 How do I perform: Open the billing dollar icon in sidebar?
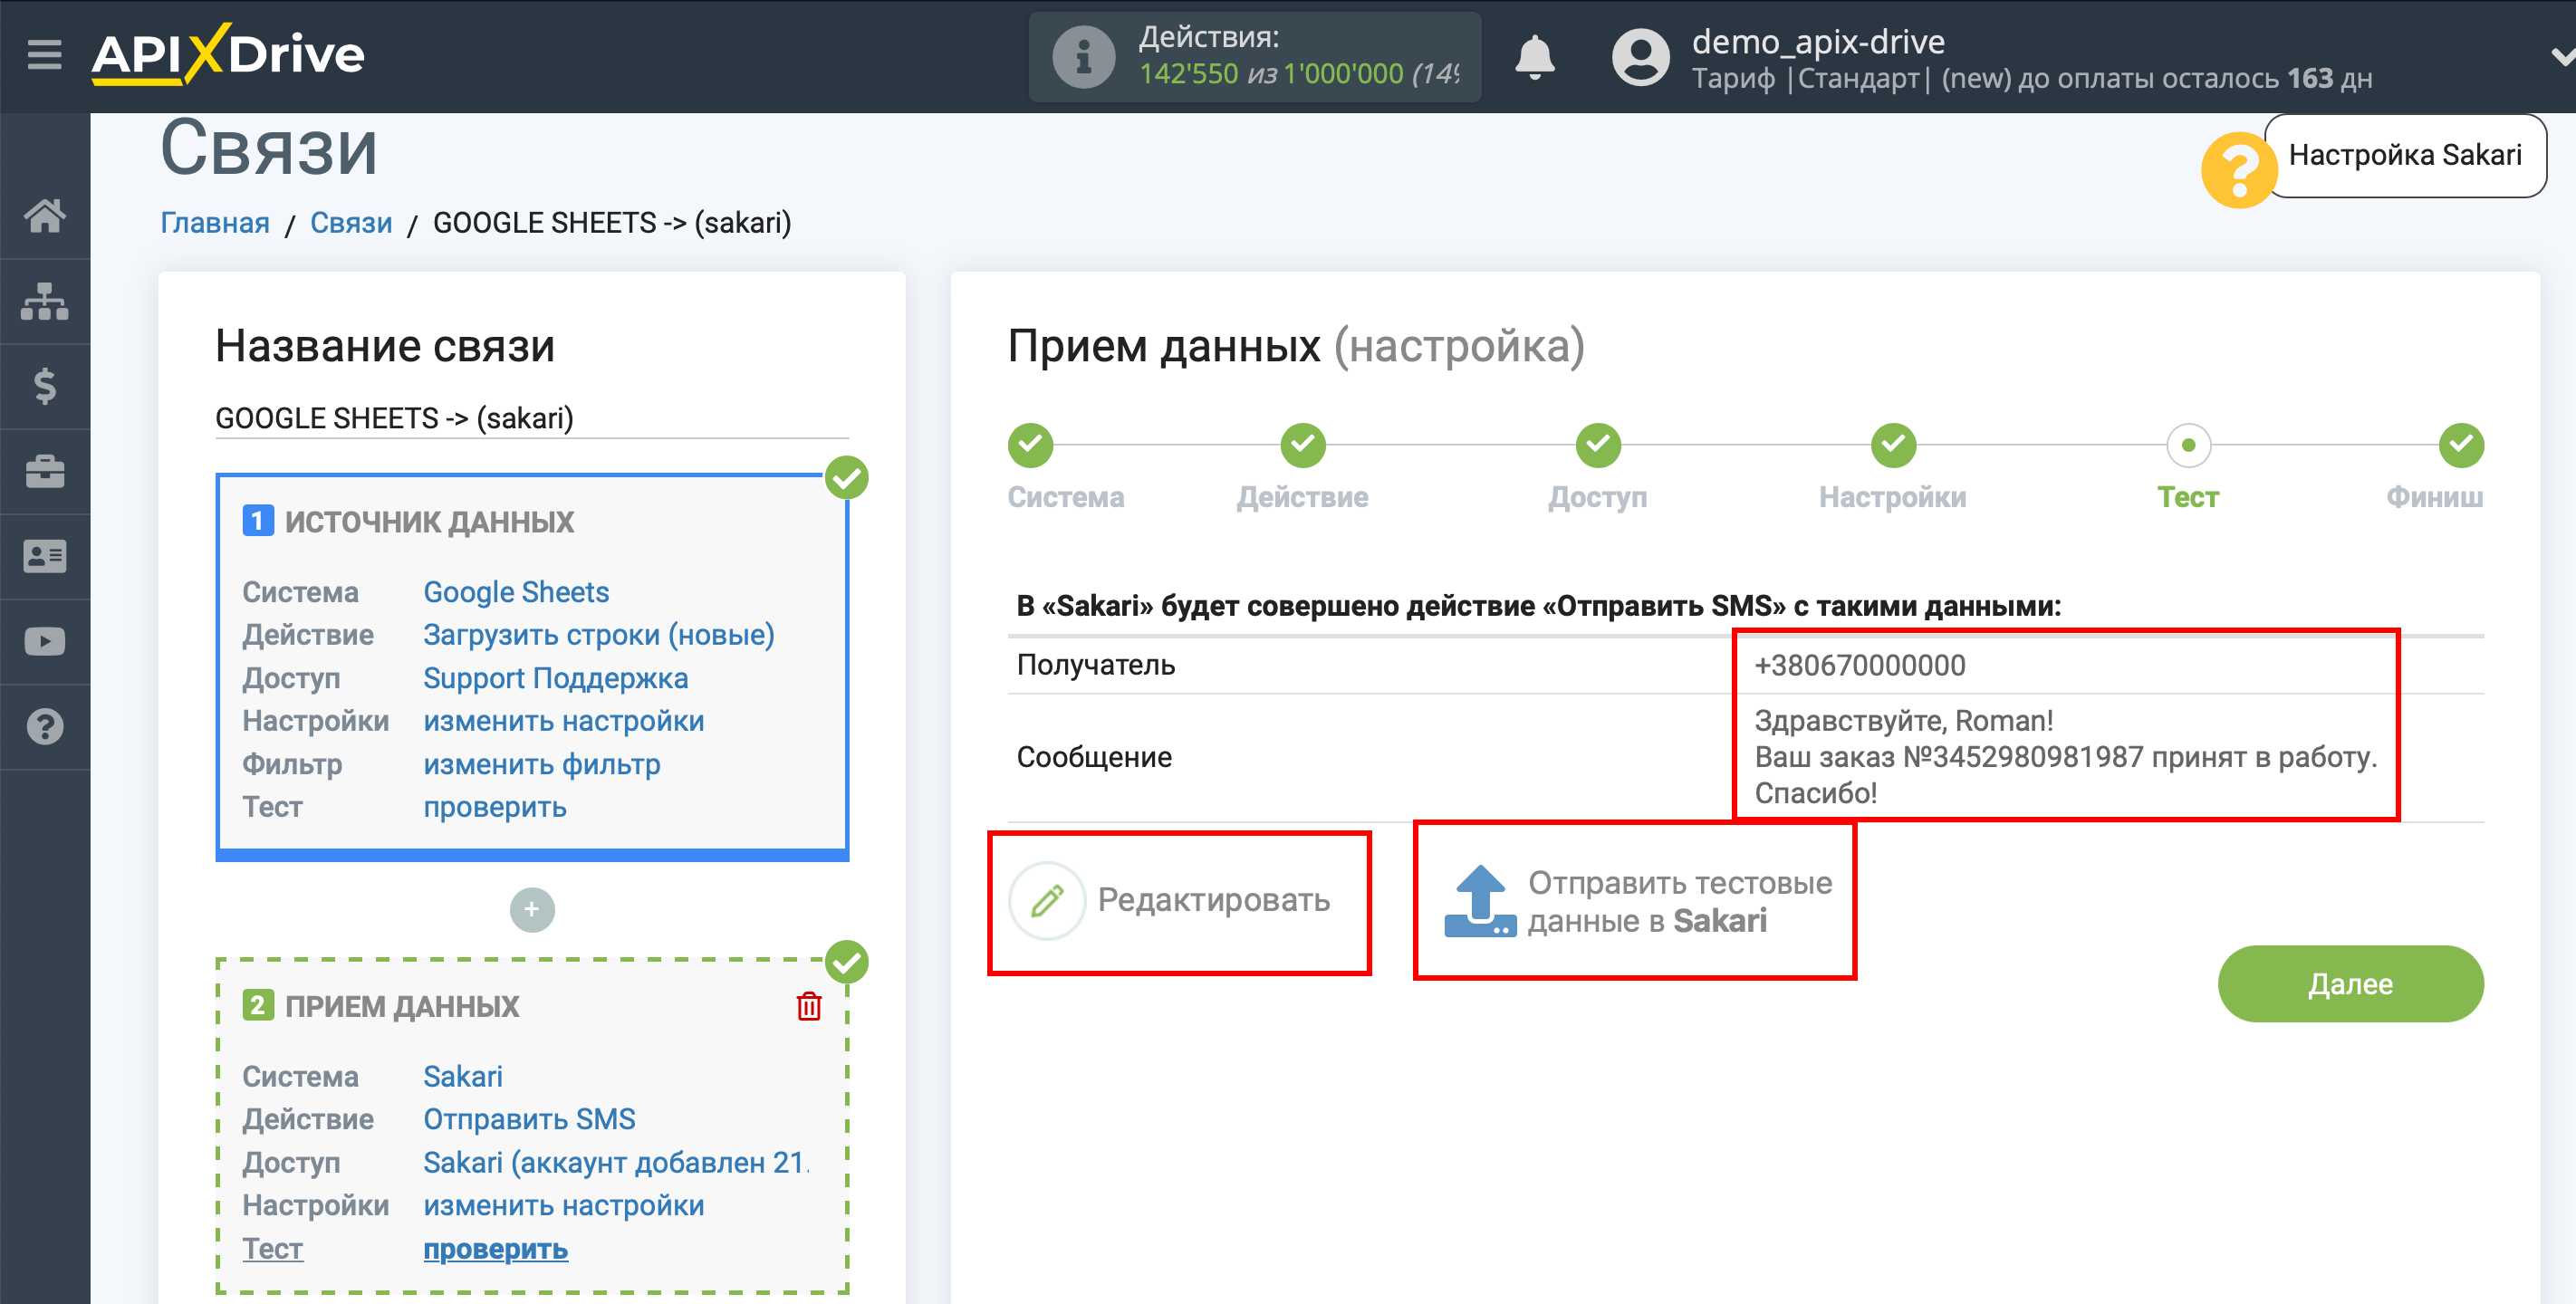45,386
